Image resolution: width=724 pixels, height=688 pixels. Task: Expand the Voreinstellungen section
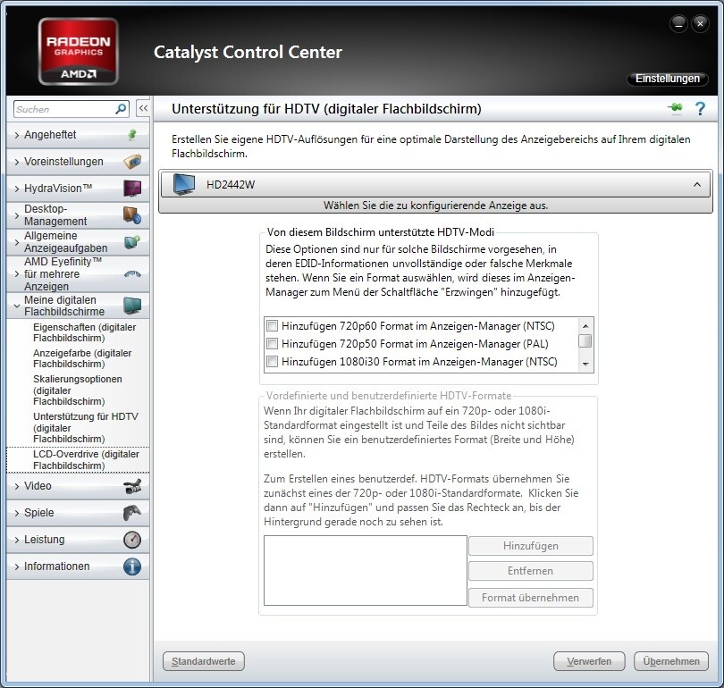(x=63, y=162)
